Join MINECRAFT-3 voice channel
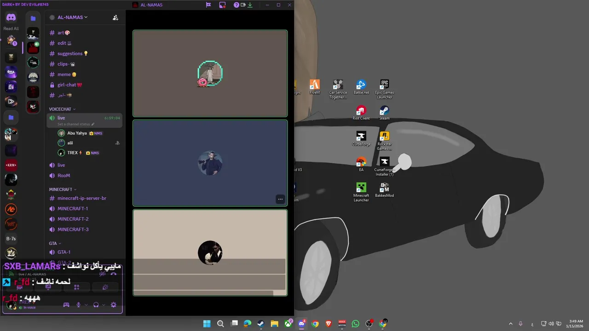Screen dimensions: 589x331 pos(85,229)
